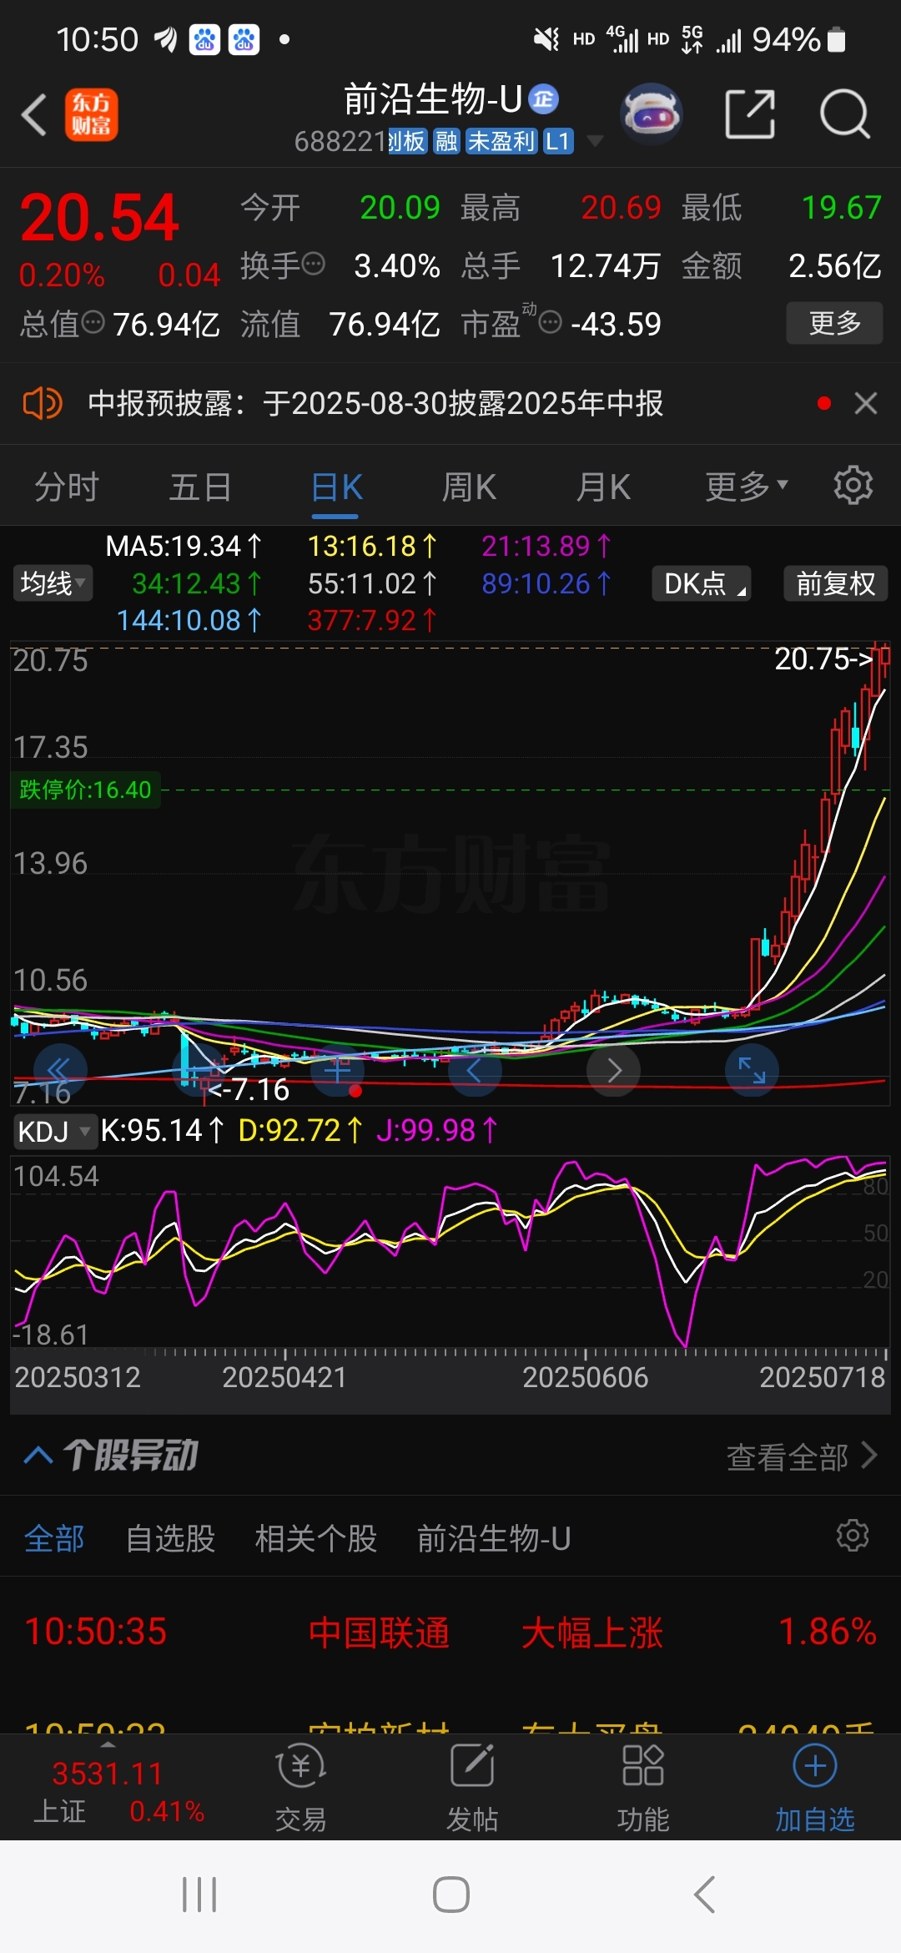The height and width of the screenshot is (1953, 901).
Task: Select 相关个股 filter tab
Action: [x=316, y=1538]
